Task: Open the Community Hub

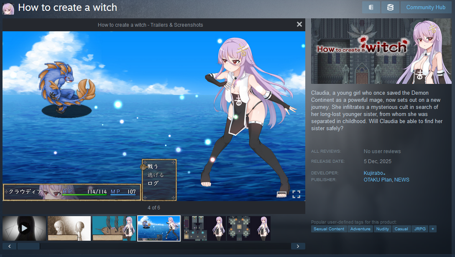Action: 426,7
